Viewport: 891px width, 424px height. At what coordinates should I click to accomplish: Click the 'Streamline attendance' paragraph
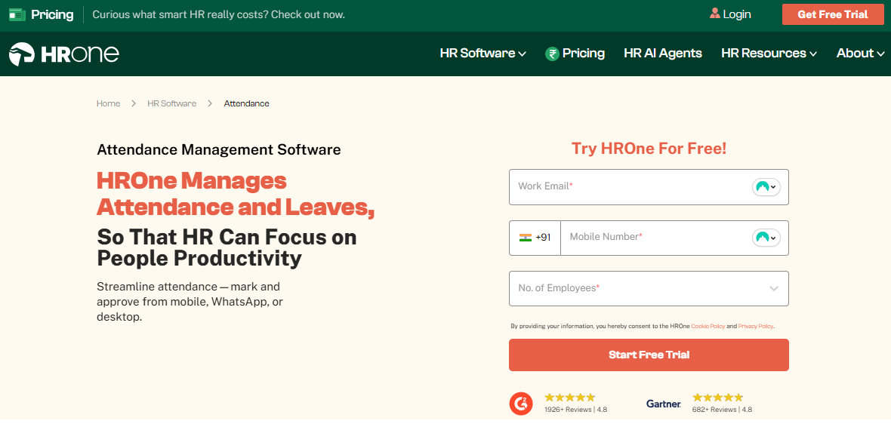[x=190, y=302]
